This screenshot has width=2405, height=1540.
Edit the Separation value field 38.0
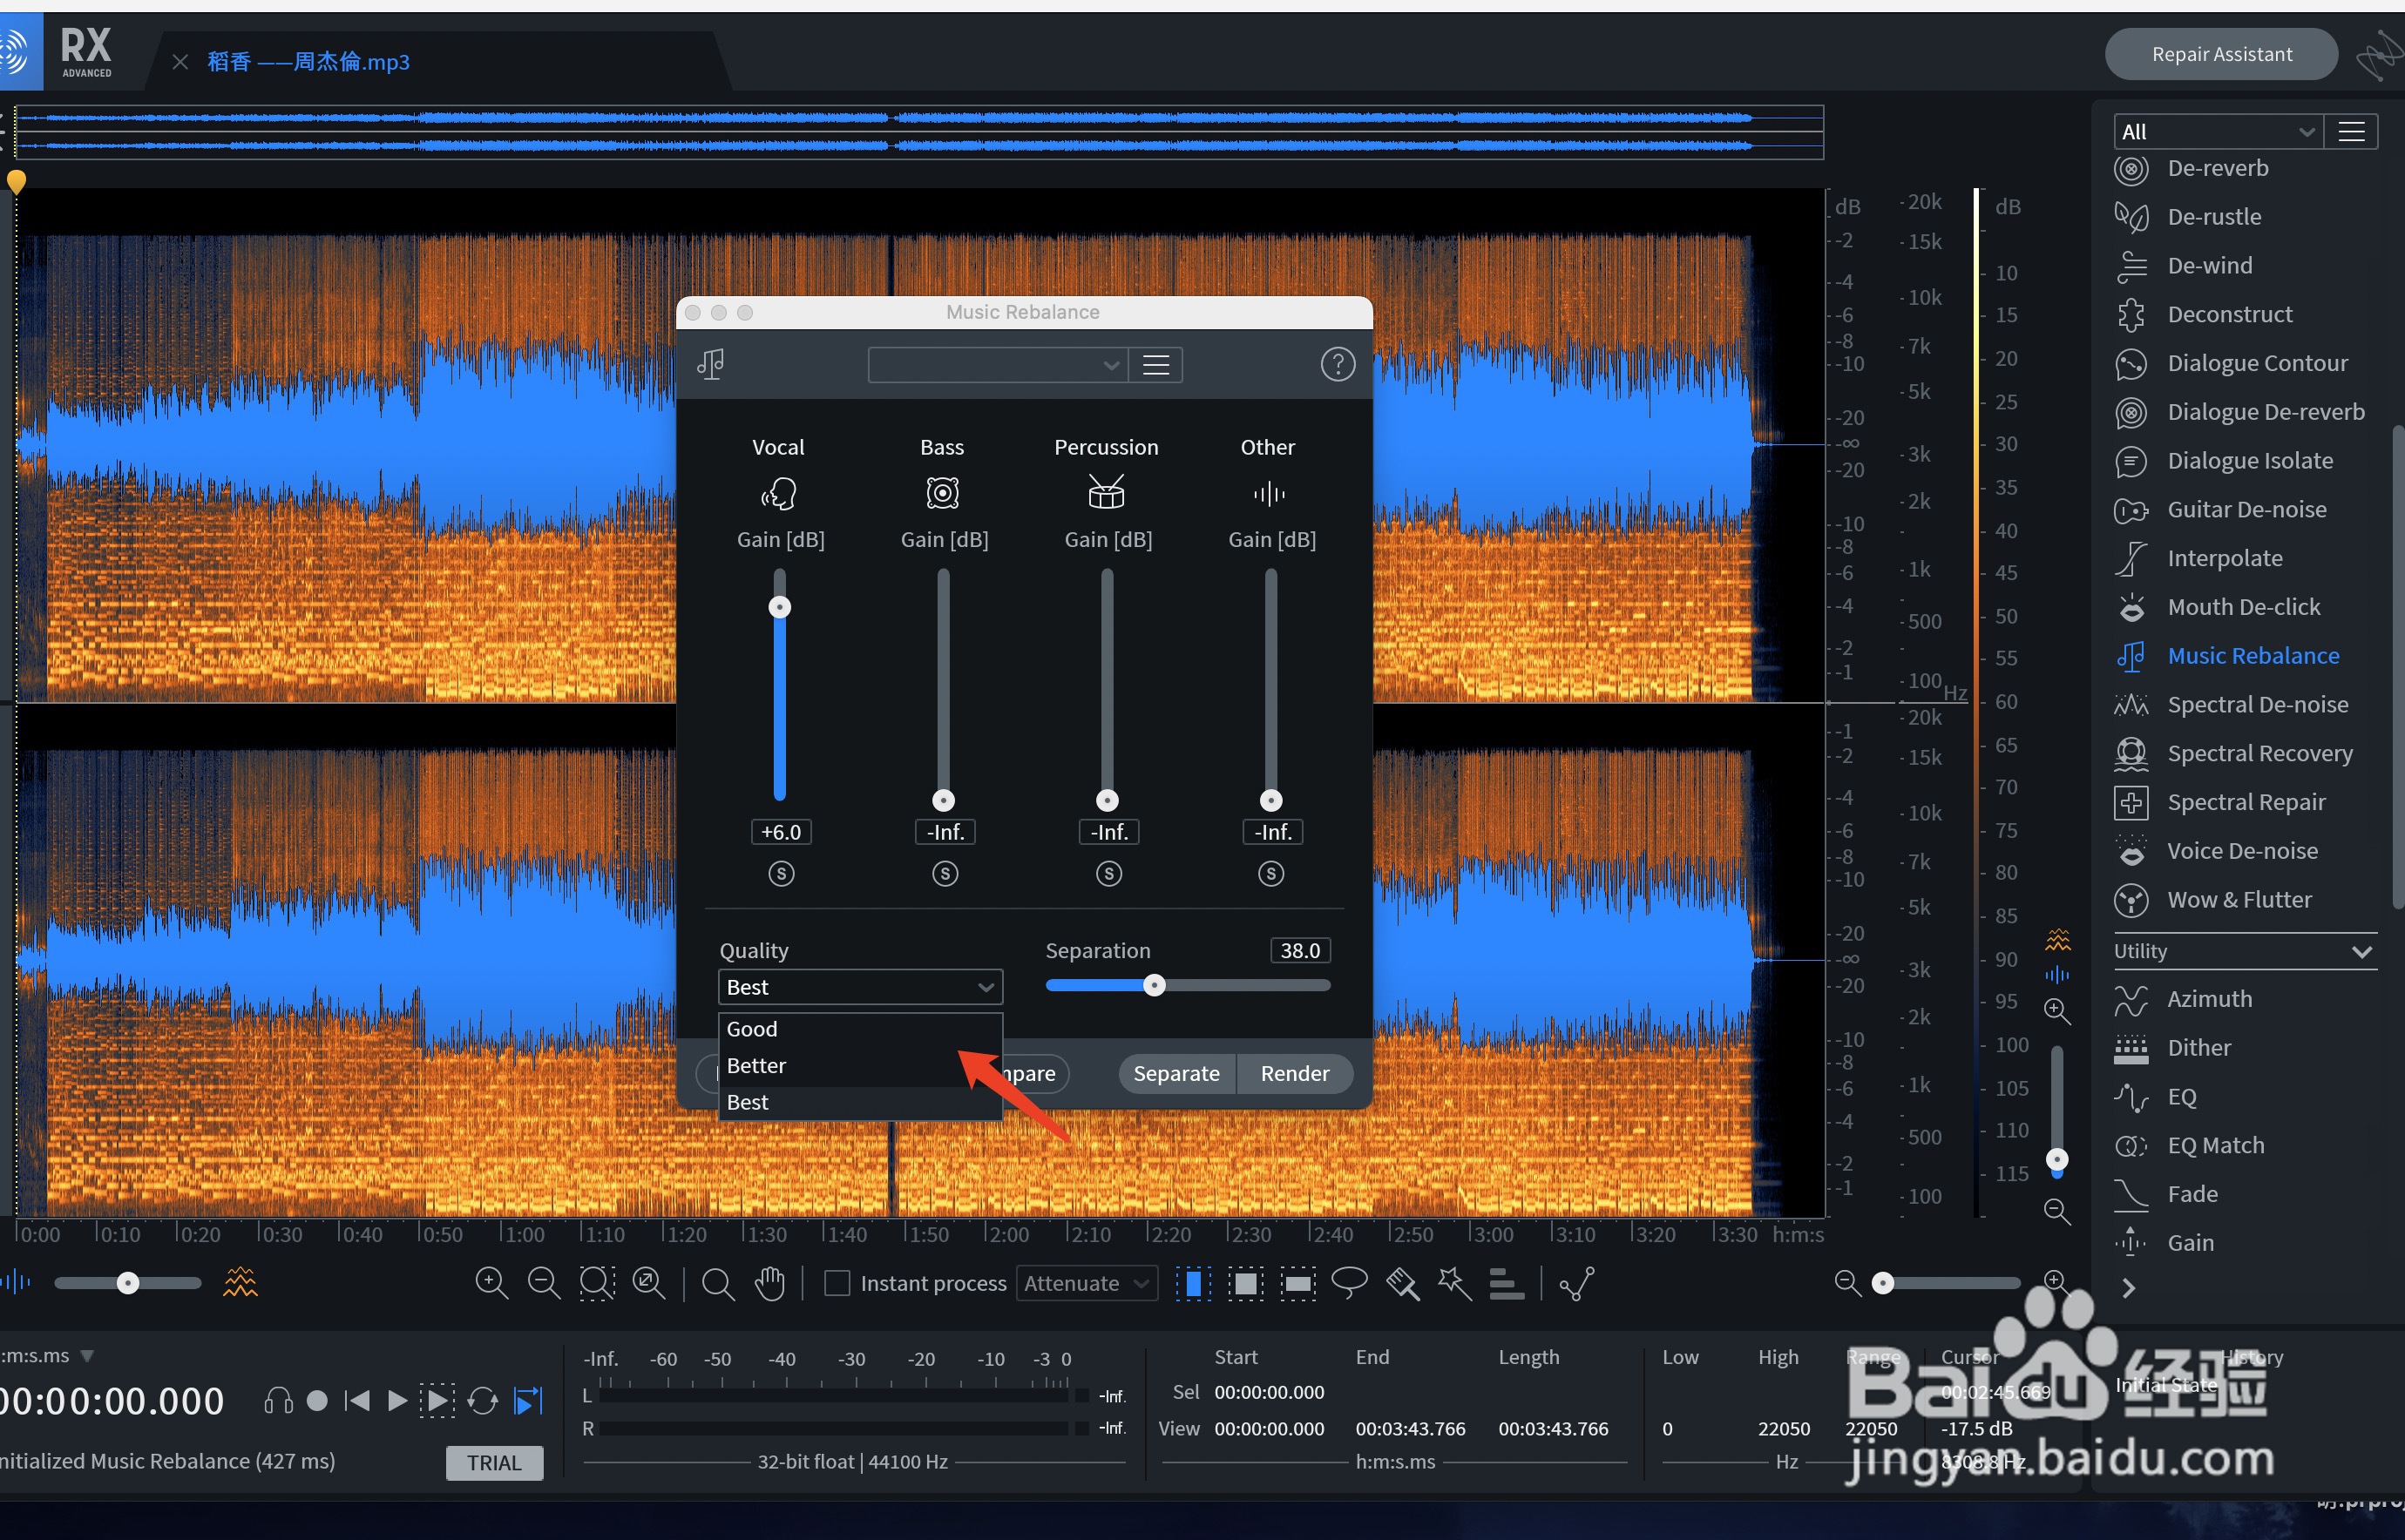pyautogui.click(x=1299, y=950)
